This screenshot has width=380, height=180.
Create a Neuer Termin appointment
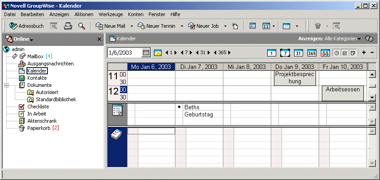point(157,26)
